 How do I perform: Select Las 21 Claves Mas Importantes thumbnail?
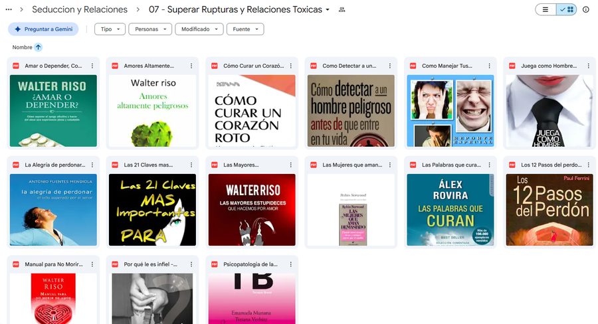153,210
